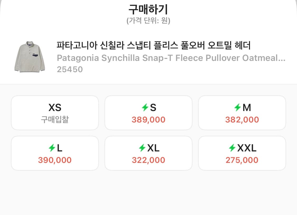Click the 구매하기 page title
This screenshot has height=215, width=297.
tap(148, 8)
